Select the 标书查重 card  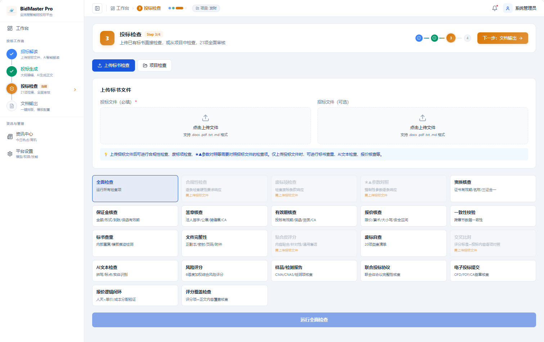pyautogui.click(x=135, y=243)
